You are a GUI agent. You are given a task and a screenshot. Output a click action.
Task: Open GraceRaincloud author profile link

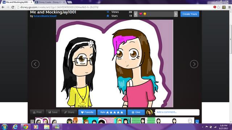pos(45,16)
